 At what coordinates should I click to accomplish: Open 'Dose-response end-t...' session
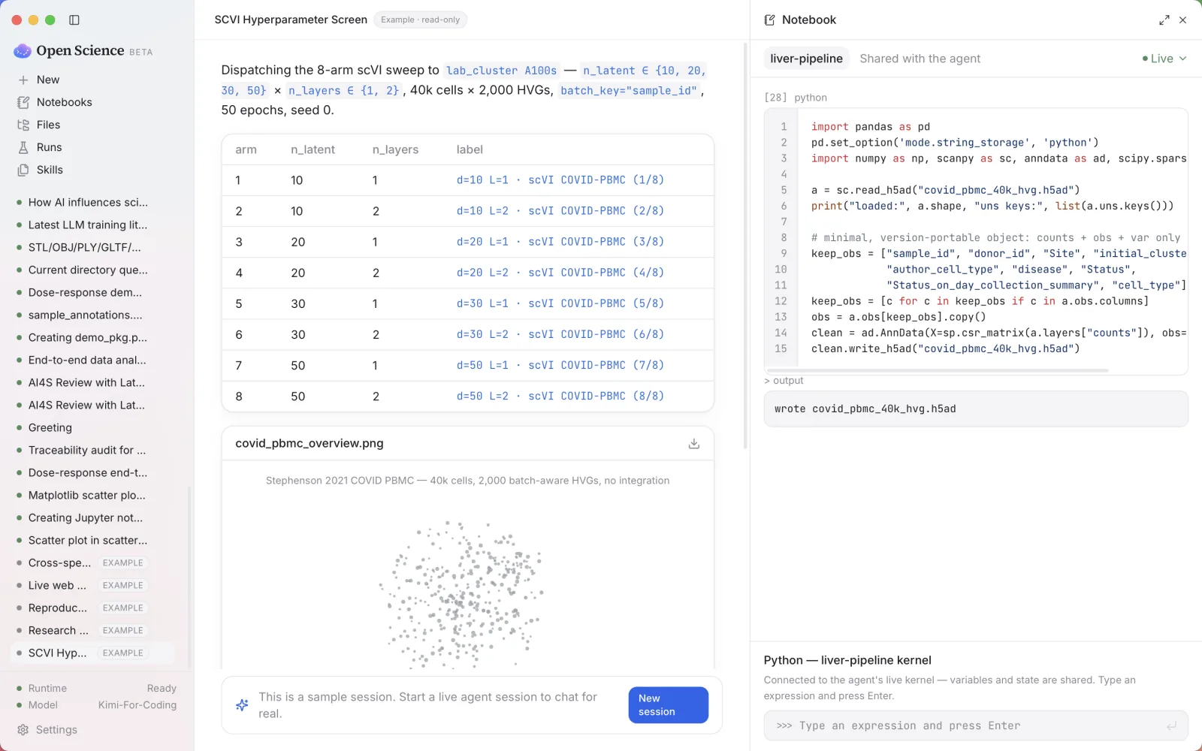(88, 472)
